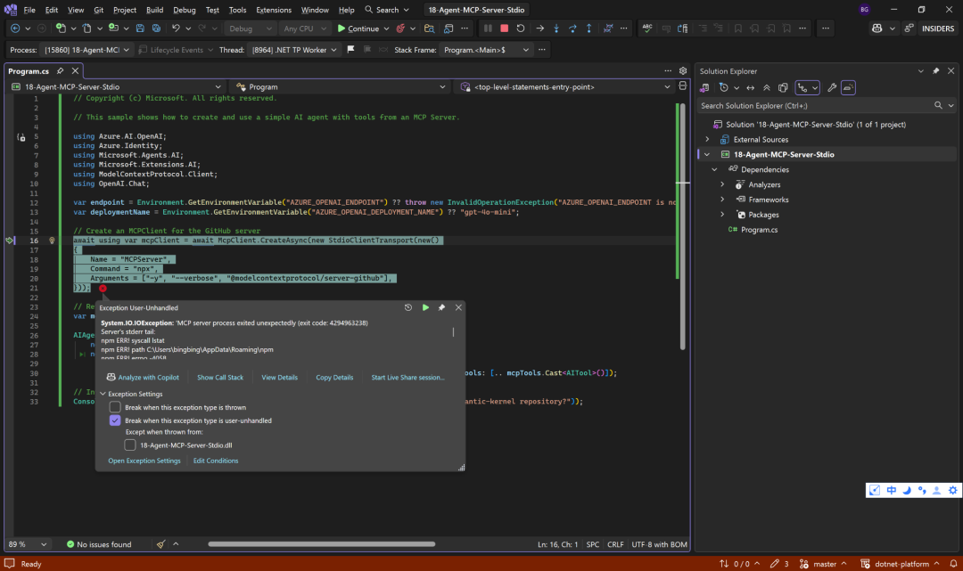963x571 pixels.
Task: Click Open Exception Settings link
Action: (144, 461)
